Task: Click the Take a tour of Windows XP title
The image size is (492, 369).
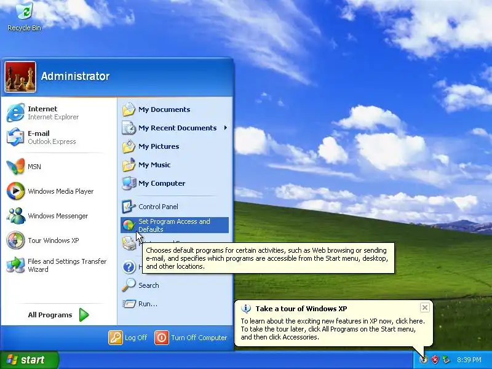Action: [301, 309]
